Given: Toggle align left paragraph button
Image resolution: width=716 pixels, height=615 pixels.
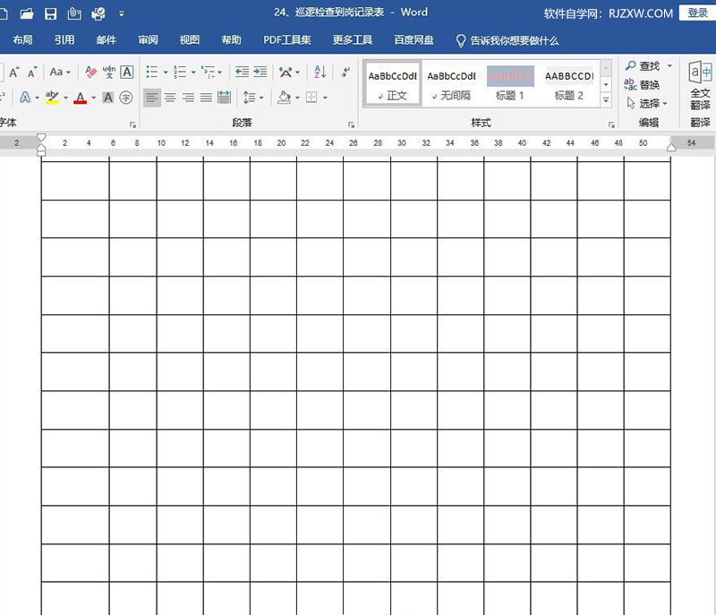Looking at the screenshot, I should click(152, 98).
